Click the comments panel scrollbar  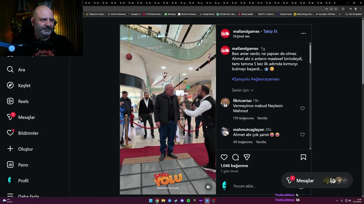(310, 54)
